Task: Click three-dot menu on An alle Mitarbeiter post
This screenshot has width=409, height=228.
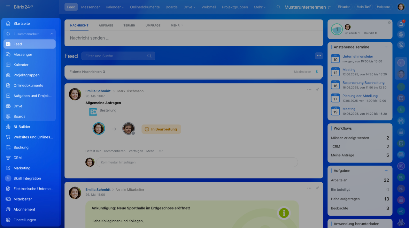Action: point(309,188)
